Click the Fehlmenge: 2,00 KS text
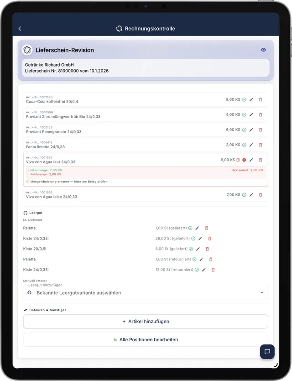Viewport: 292px width, 381px height. pyautogui.click(x=46, y=174)
